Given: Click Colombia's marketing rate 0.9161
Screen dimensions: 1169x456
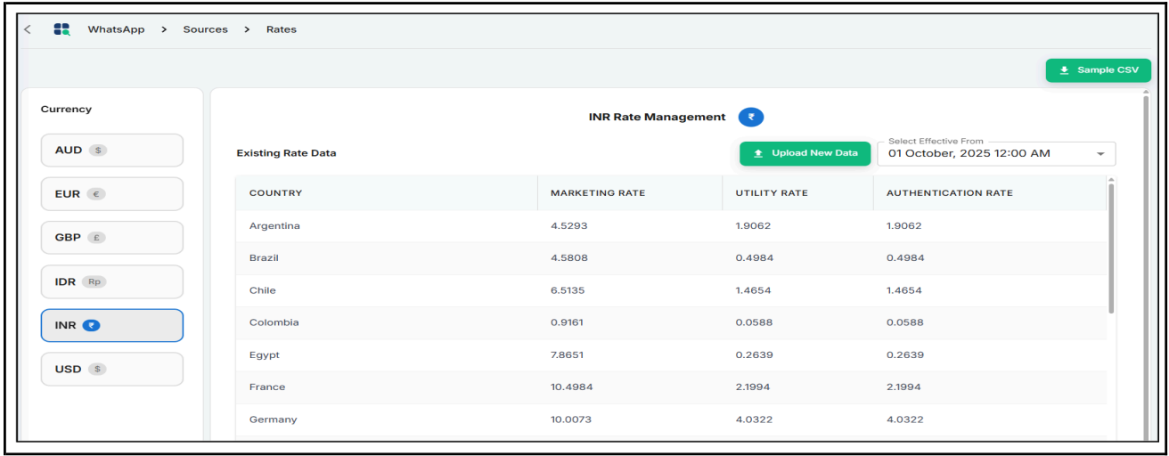Looking at the screenshot, I should tap(567, 322).
